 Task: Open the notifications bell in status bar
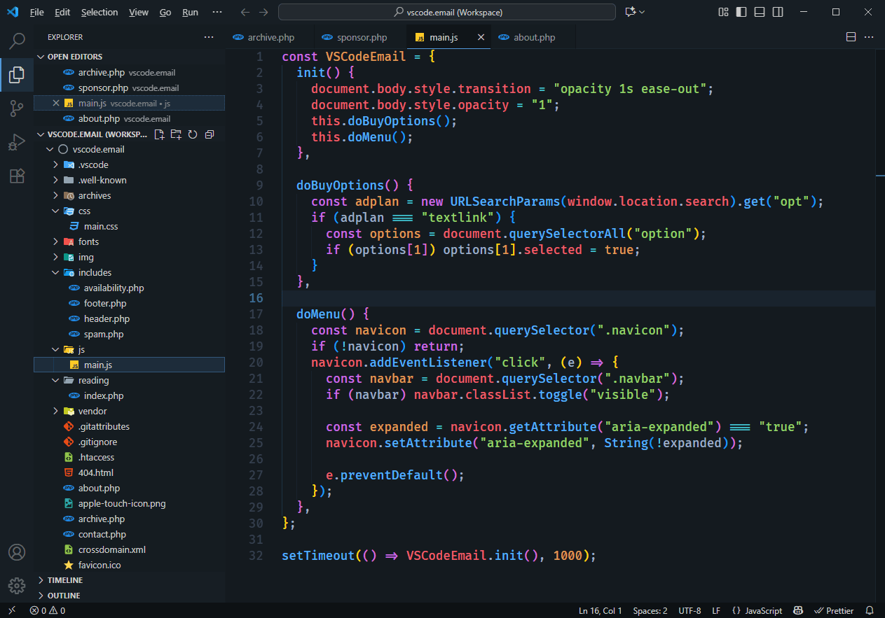coord(870,610)
